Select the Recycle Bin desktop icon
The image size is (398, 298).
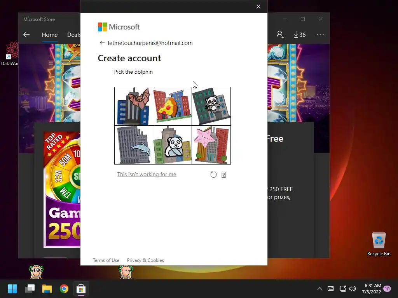click(x=379, y=244)
